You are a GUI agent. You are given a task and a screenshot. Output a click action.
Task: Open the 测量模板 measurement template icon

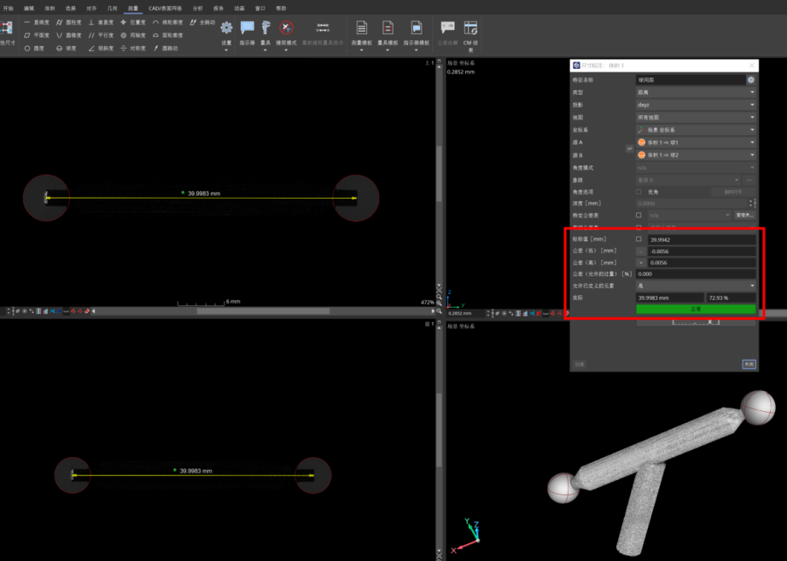(x=361, y=27)
